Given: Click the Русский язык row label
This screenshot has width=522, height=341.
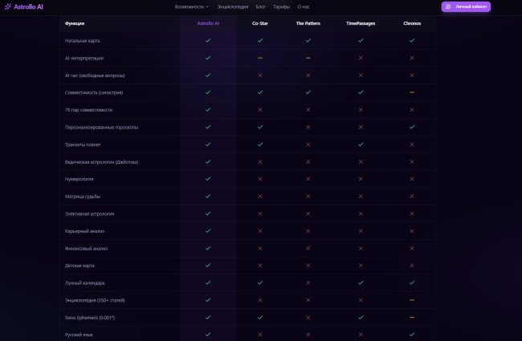Looking at the screenshot, I should click(79, 335).
